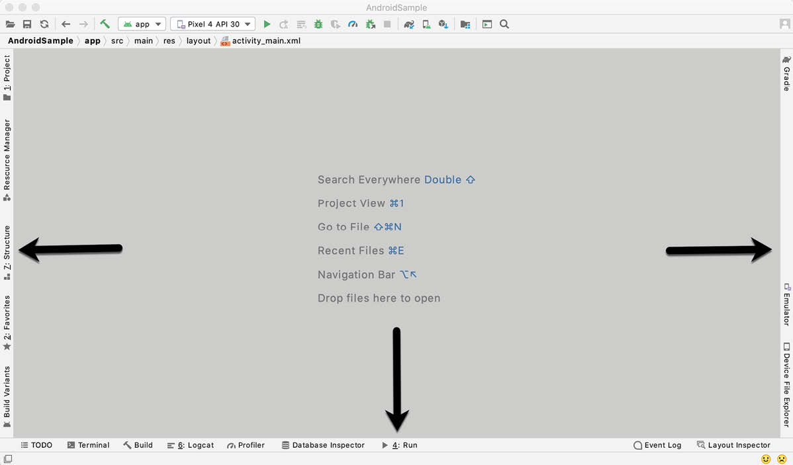
Task: Open the Build tool window tab
Action: [138, 445]
